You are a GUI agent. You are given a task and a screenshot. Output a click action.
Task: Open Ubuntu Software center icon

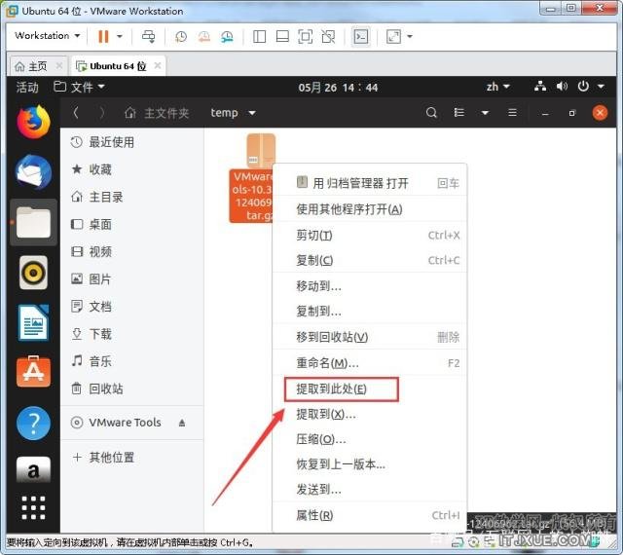(x=33, y=372)
